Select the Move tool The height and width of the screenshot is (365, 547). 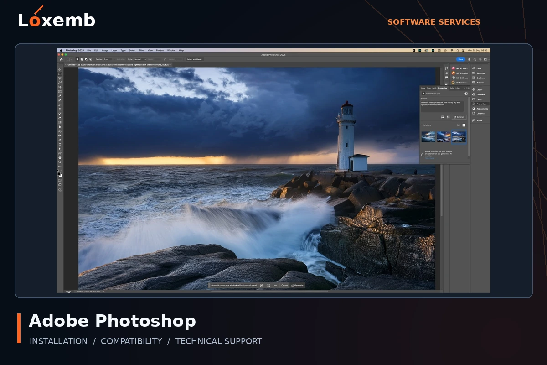click(60, 69)
